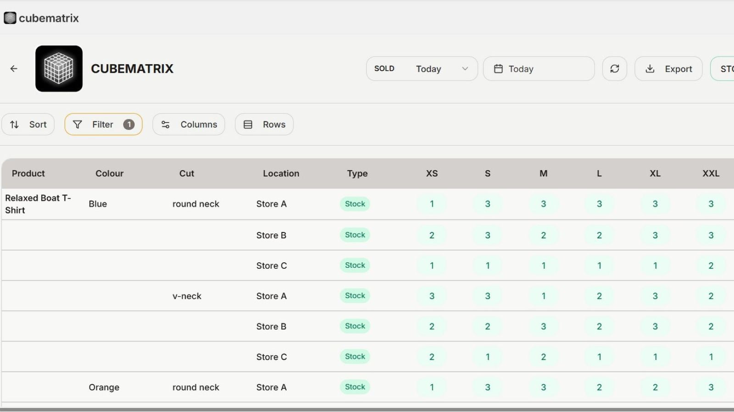The image size is (734, 412).
Task: Click XXL value 1 in v-neck Store C row
Action: point(711,357)
